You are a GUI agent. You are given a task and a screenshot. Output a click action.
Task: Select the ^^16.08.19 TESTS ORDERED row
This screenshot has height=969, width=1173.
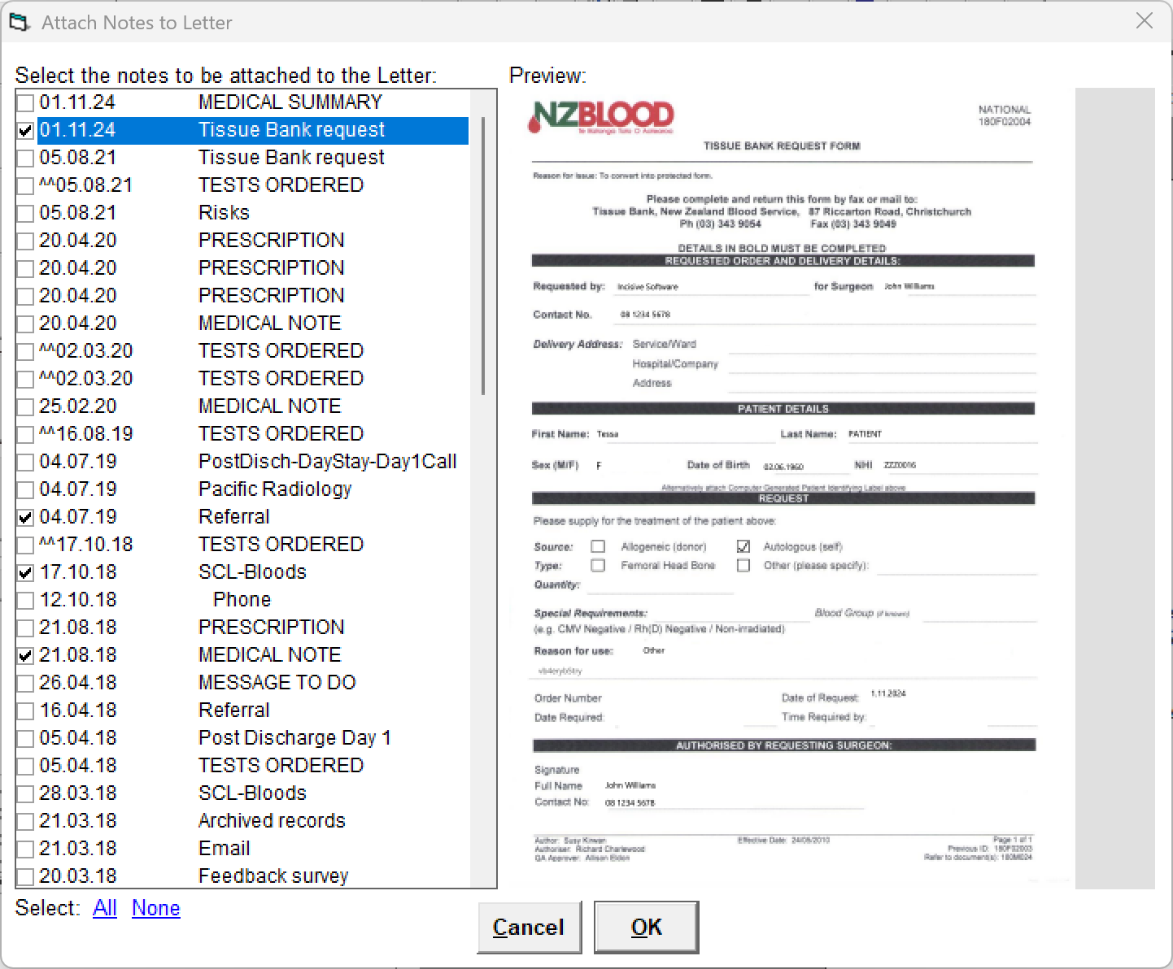click(253, 434)
